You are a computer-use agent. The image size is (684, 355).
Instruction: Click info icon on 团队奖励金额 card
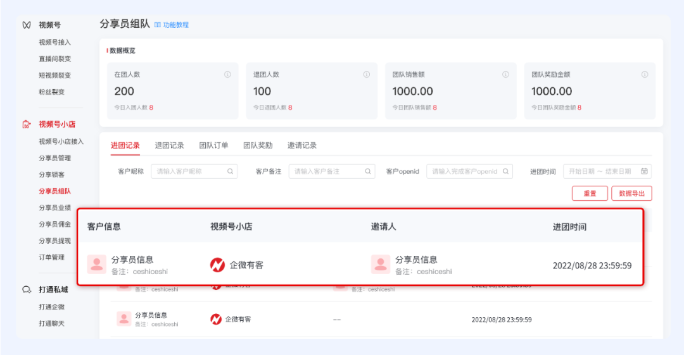645,75
